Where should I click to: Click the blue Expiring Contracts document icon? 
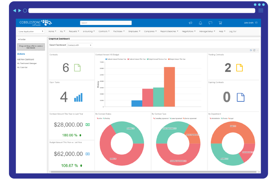(240, 97)
